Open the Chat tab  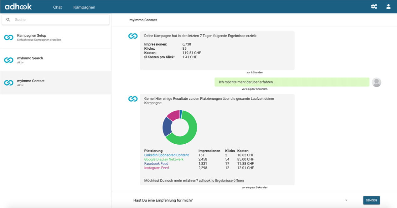[x=57, y=7]
